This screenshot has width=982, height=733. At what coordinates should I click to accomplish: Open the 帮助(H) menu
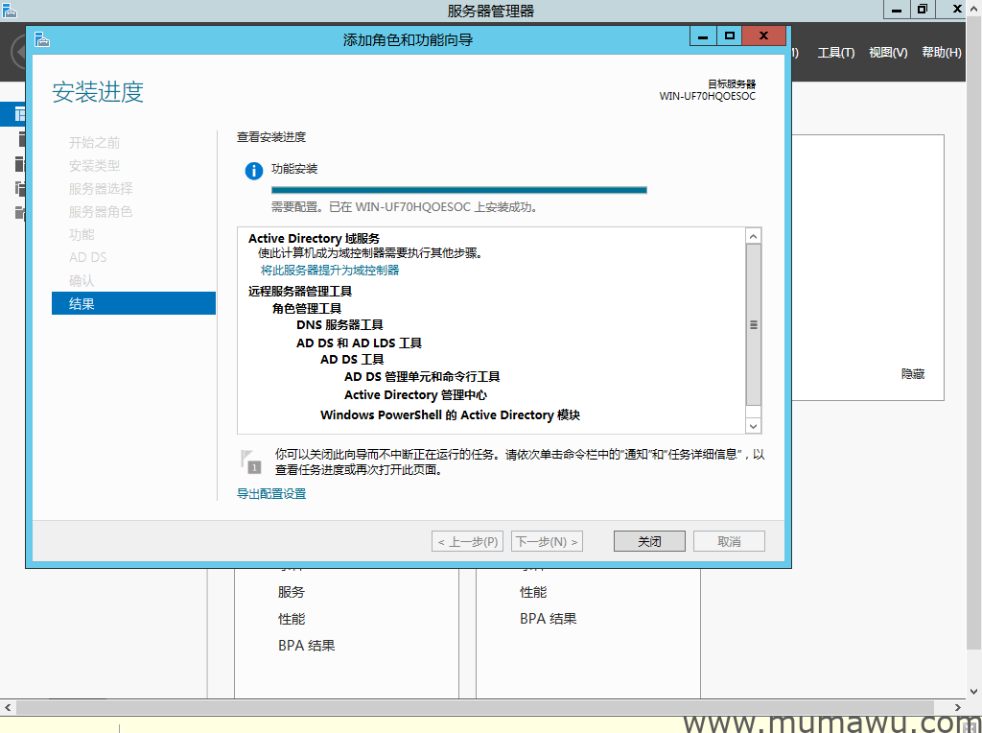point(941,53)
